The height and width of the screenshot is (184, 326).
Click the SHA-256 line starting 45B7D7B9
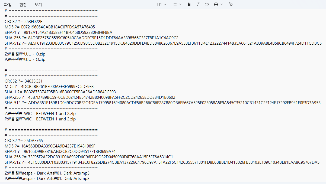90,97
